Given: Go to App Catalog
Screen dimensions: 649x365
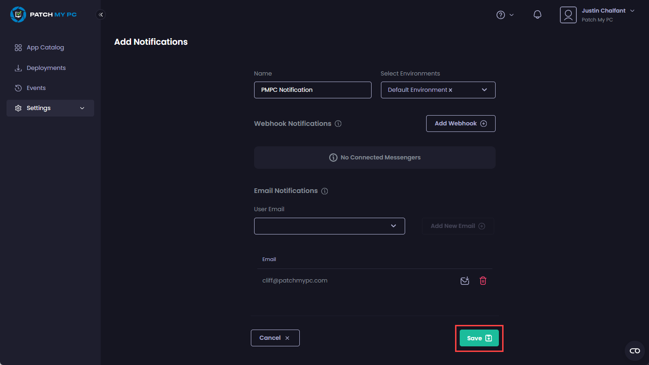Looking at the screenshot, I should 45,48.
